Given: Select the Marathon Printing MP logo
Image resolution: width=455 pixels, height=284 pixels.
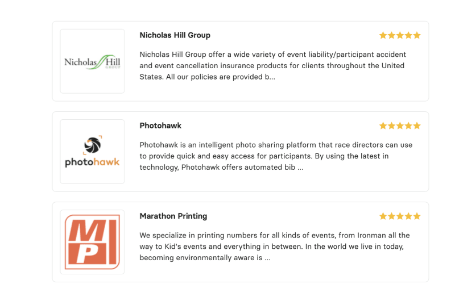Looking at the screenshot, I should pos(92,242).
